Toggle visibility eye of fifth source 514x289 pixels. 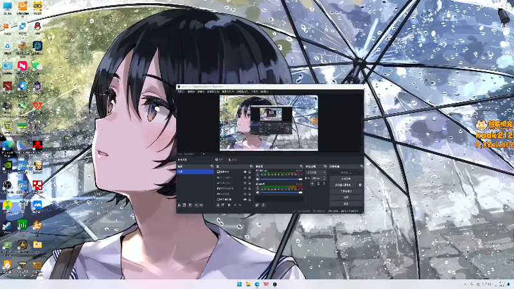coord(245,194)
